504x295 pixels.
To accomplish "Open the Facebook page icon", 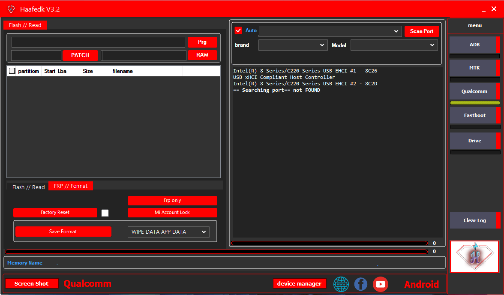I will click(360, 284).
